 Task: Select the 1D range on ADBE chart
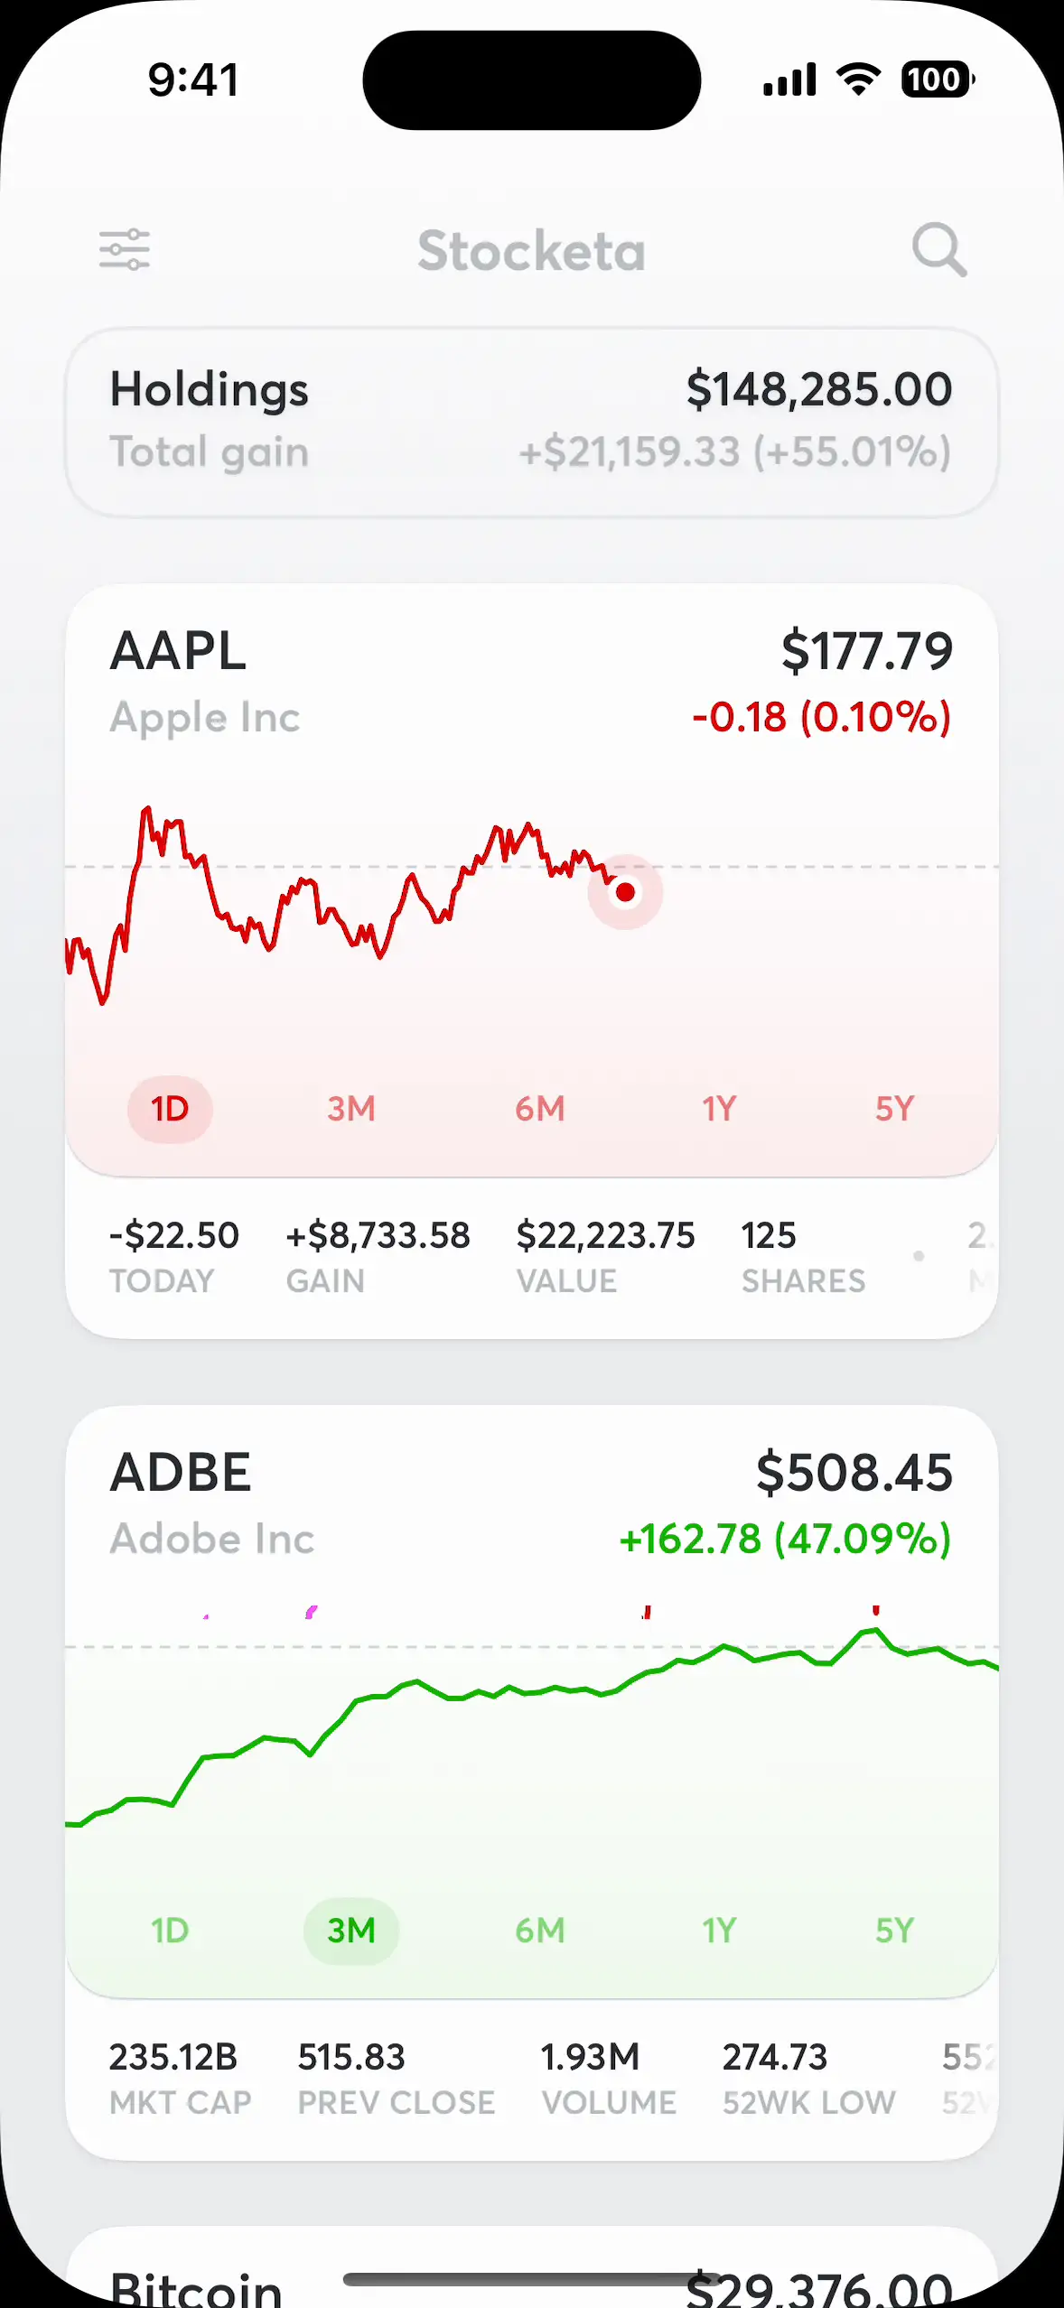pyautogui.click(x=170, y=1931)
